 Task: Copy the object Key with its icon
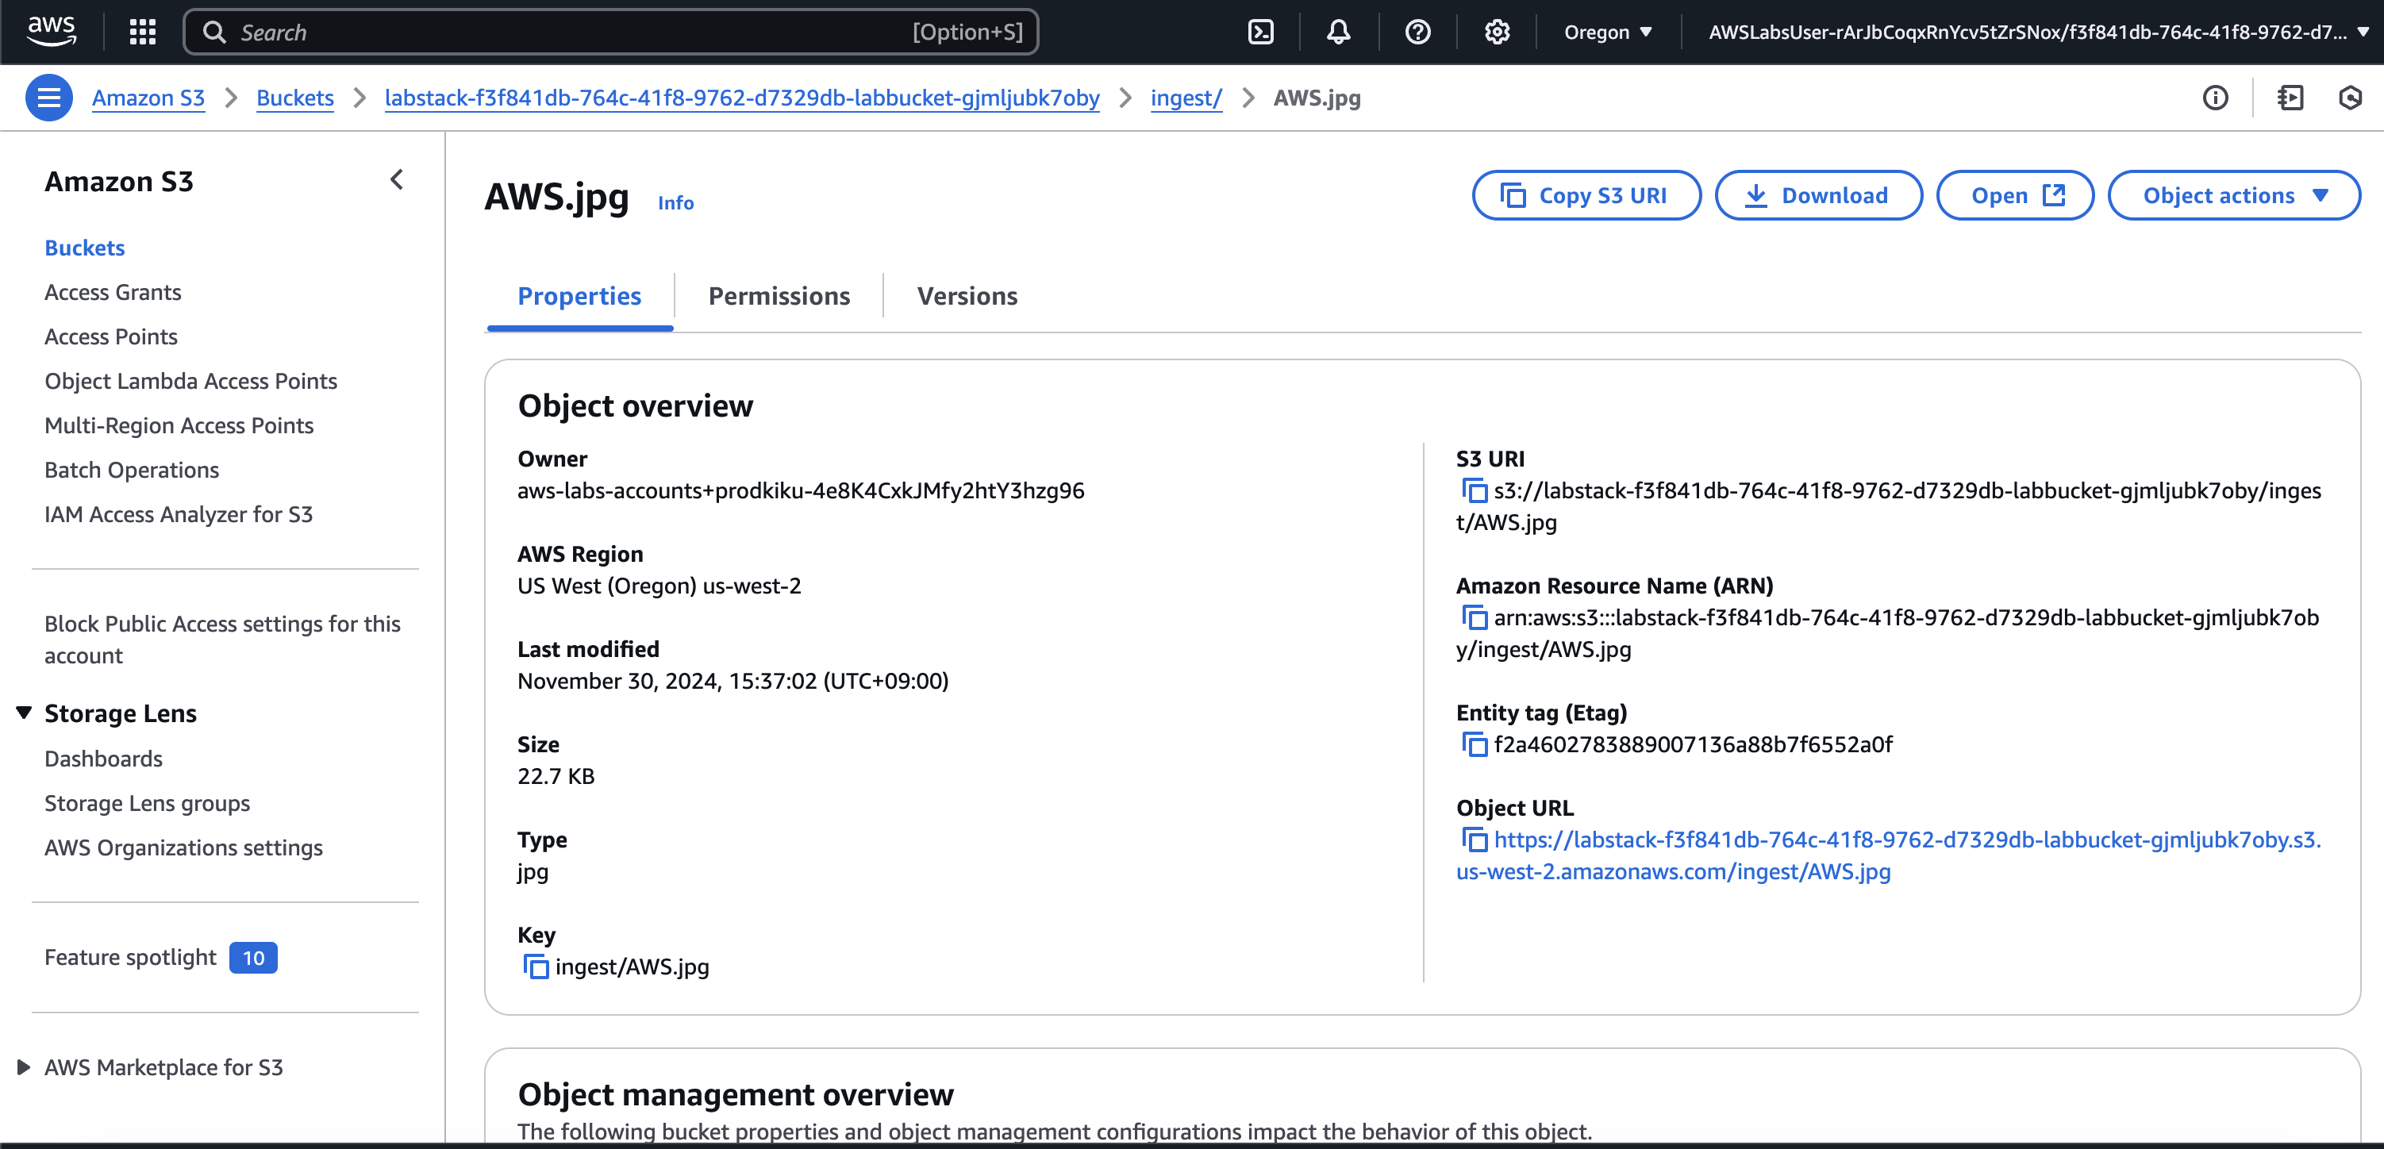[x=535, y=966]
